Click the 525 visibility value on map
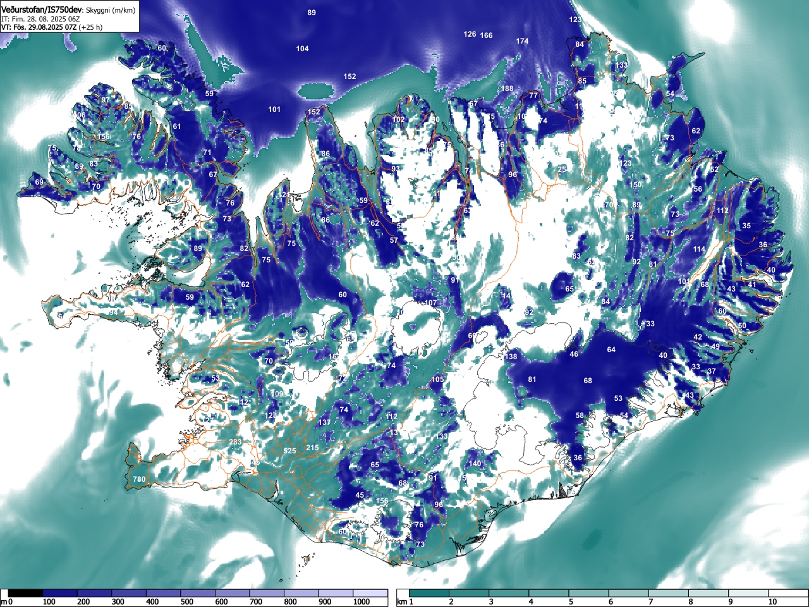Viewport: 809px width, 607px height. coord(289,451)
